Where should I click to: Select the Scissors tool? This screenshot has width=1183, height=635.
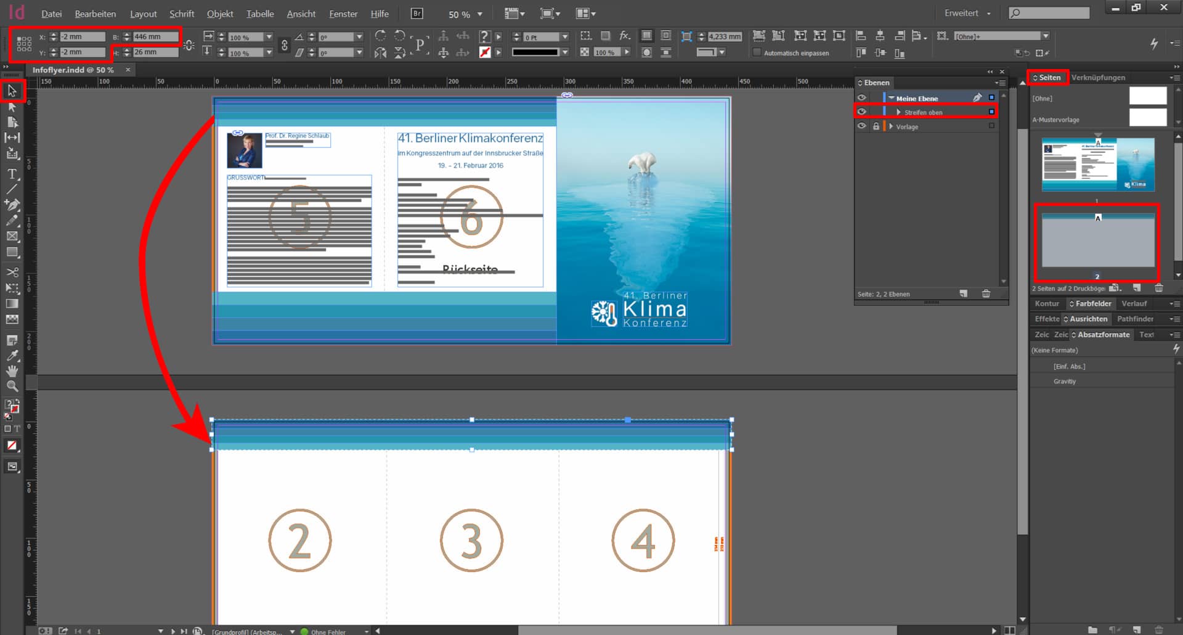pos(12,272)
